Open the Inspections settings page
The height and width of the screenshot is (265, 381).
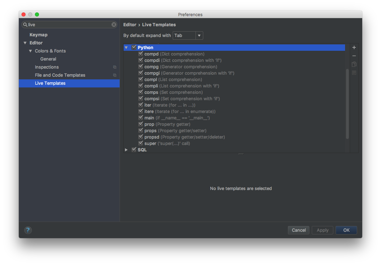point(47,67)
